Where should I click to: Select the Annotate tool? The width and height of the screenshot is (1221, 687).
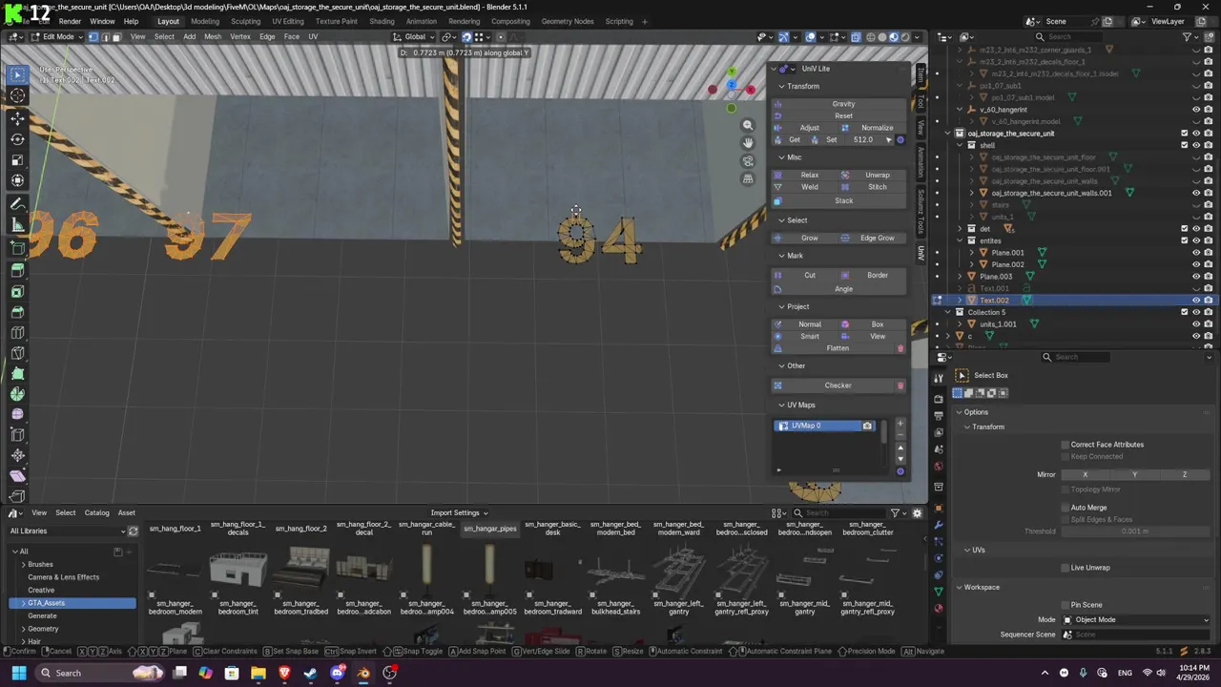tap(17, 204)
